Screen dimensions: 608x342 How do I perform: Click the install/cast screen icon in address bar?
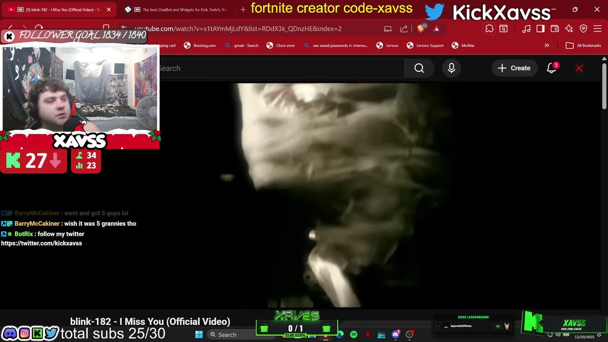[388, 28]
